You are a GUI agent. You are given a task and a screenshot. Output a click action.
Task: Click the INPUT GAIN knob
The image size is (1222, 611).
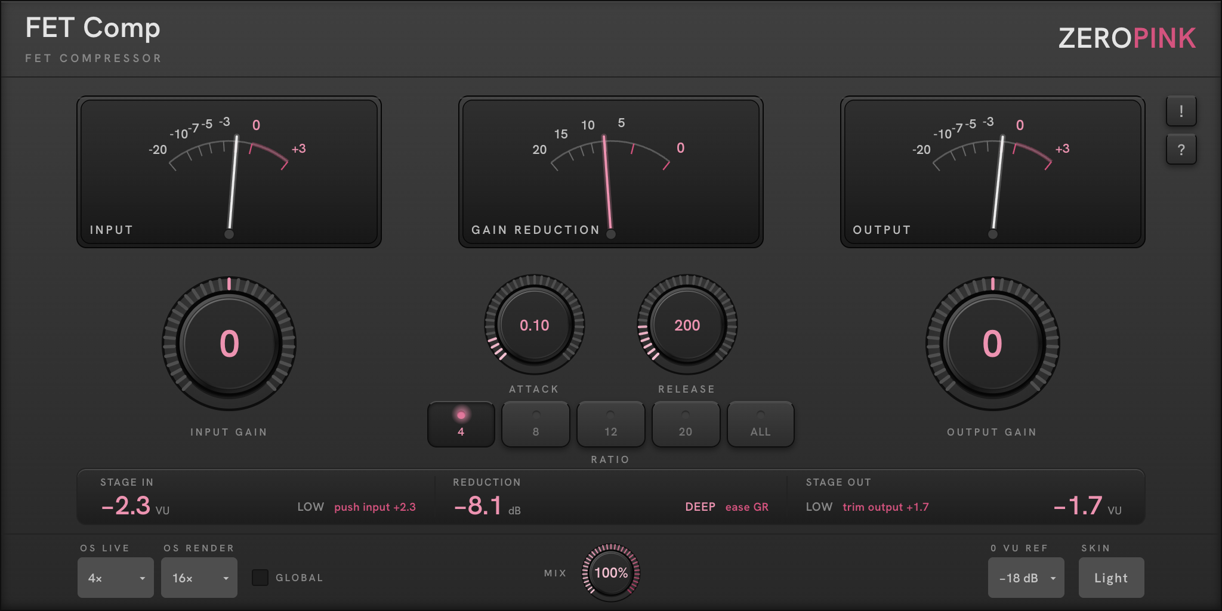(x=229, y=344)
